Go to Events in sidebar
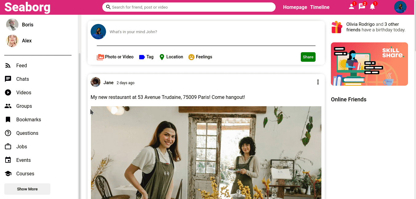 (x=23, y=160)
